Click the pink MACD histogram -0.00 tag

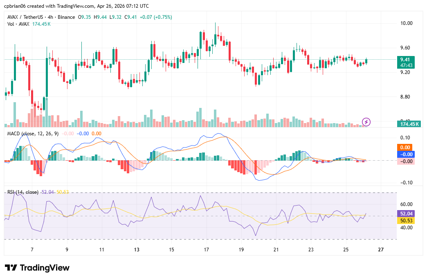pyautogui.click(x=405, y=161)
